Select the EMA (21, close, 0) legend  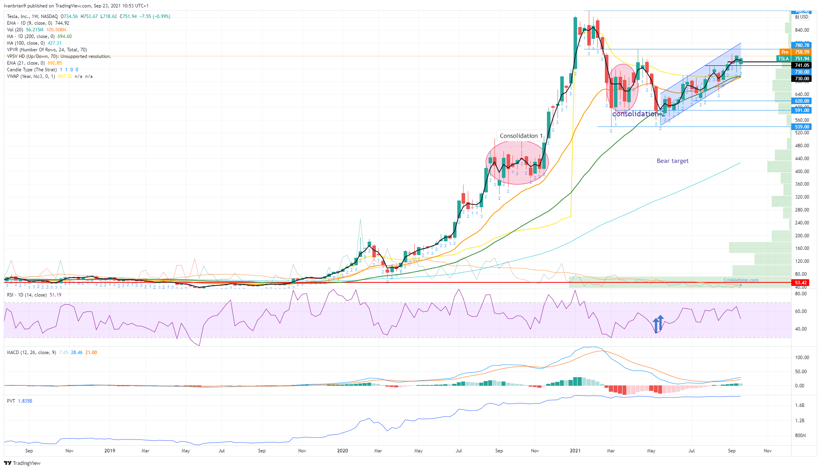point(34,63)
